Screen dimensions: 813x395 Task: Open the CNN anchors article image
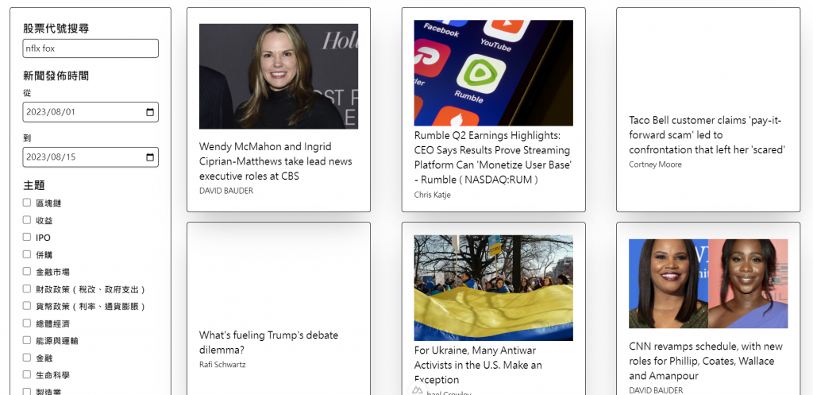coord(708,284)
